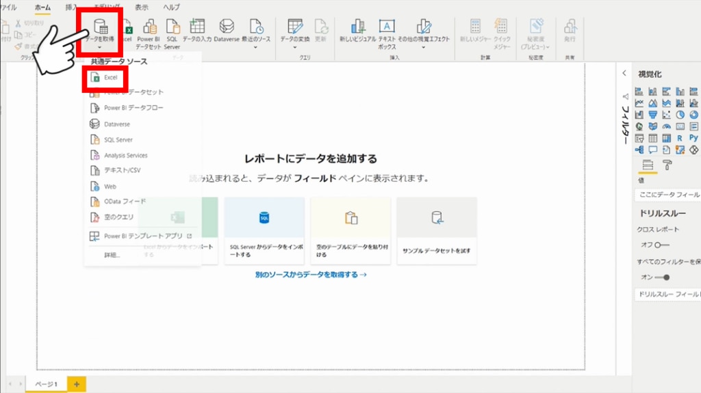Choose 空のクエリ from the menu

tap(142, 217)
